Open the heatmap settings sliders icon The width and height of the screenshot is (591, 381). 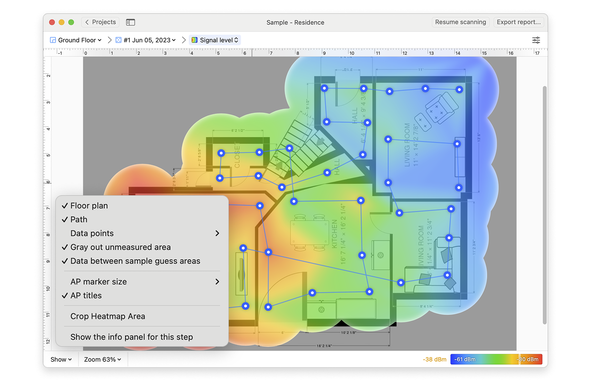tap(536, 40)
